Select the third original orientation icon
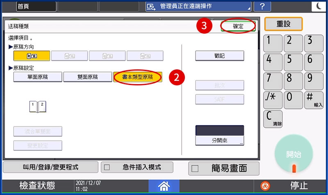Screen dimensions: 328x195 click(107, 56)
